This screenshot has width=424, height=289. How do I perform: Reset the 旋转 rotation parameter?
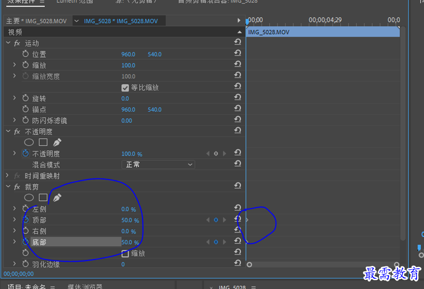(238, 97)
